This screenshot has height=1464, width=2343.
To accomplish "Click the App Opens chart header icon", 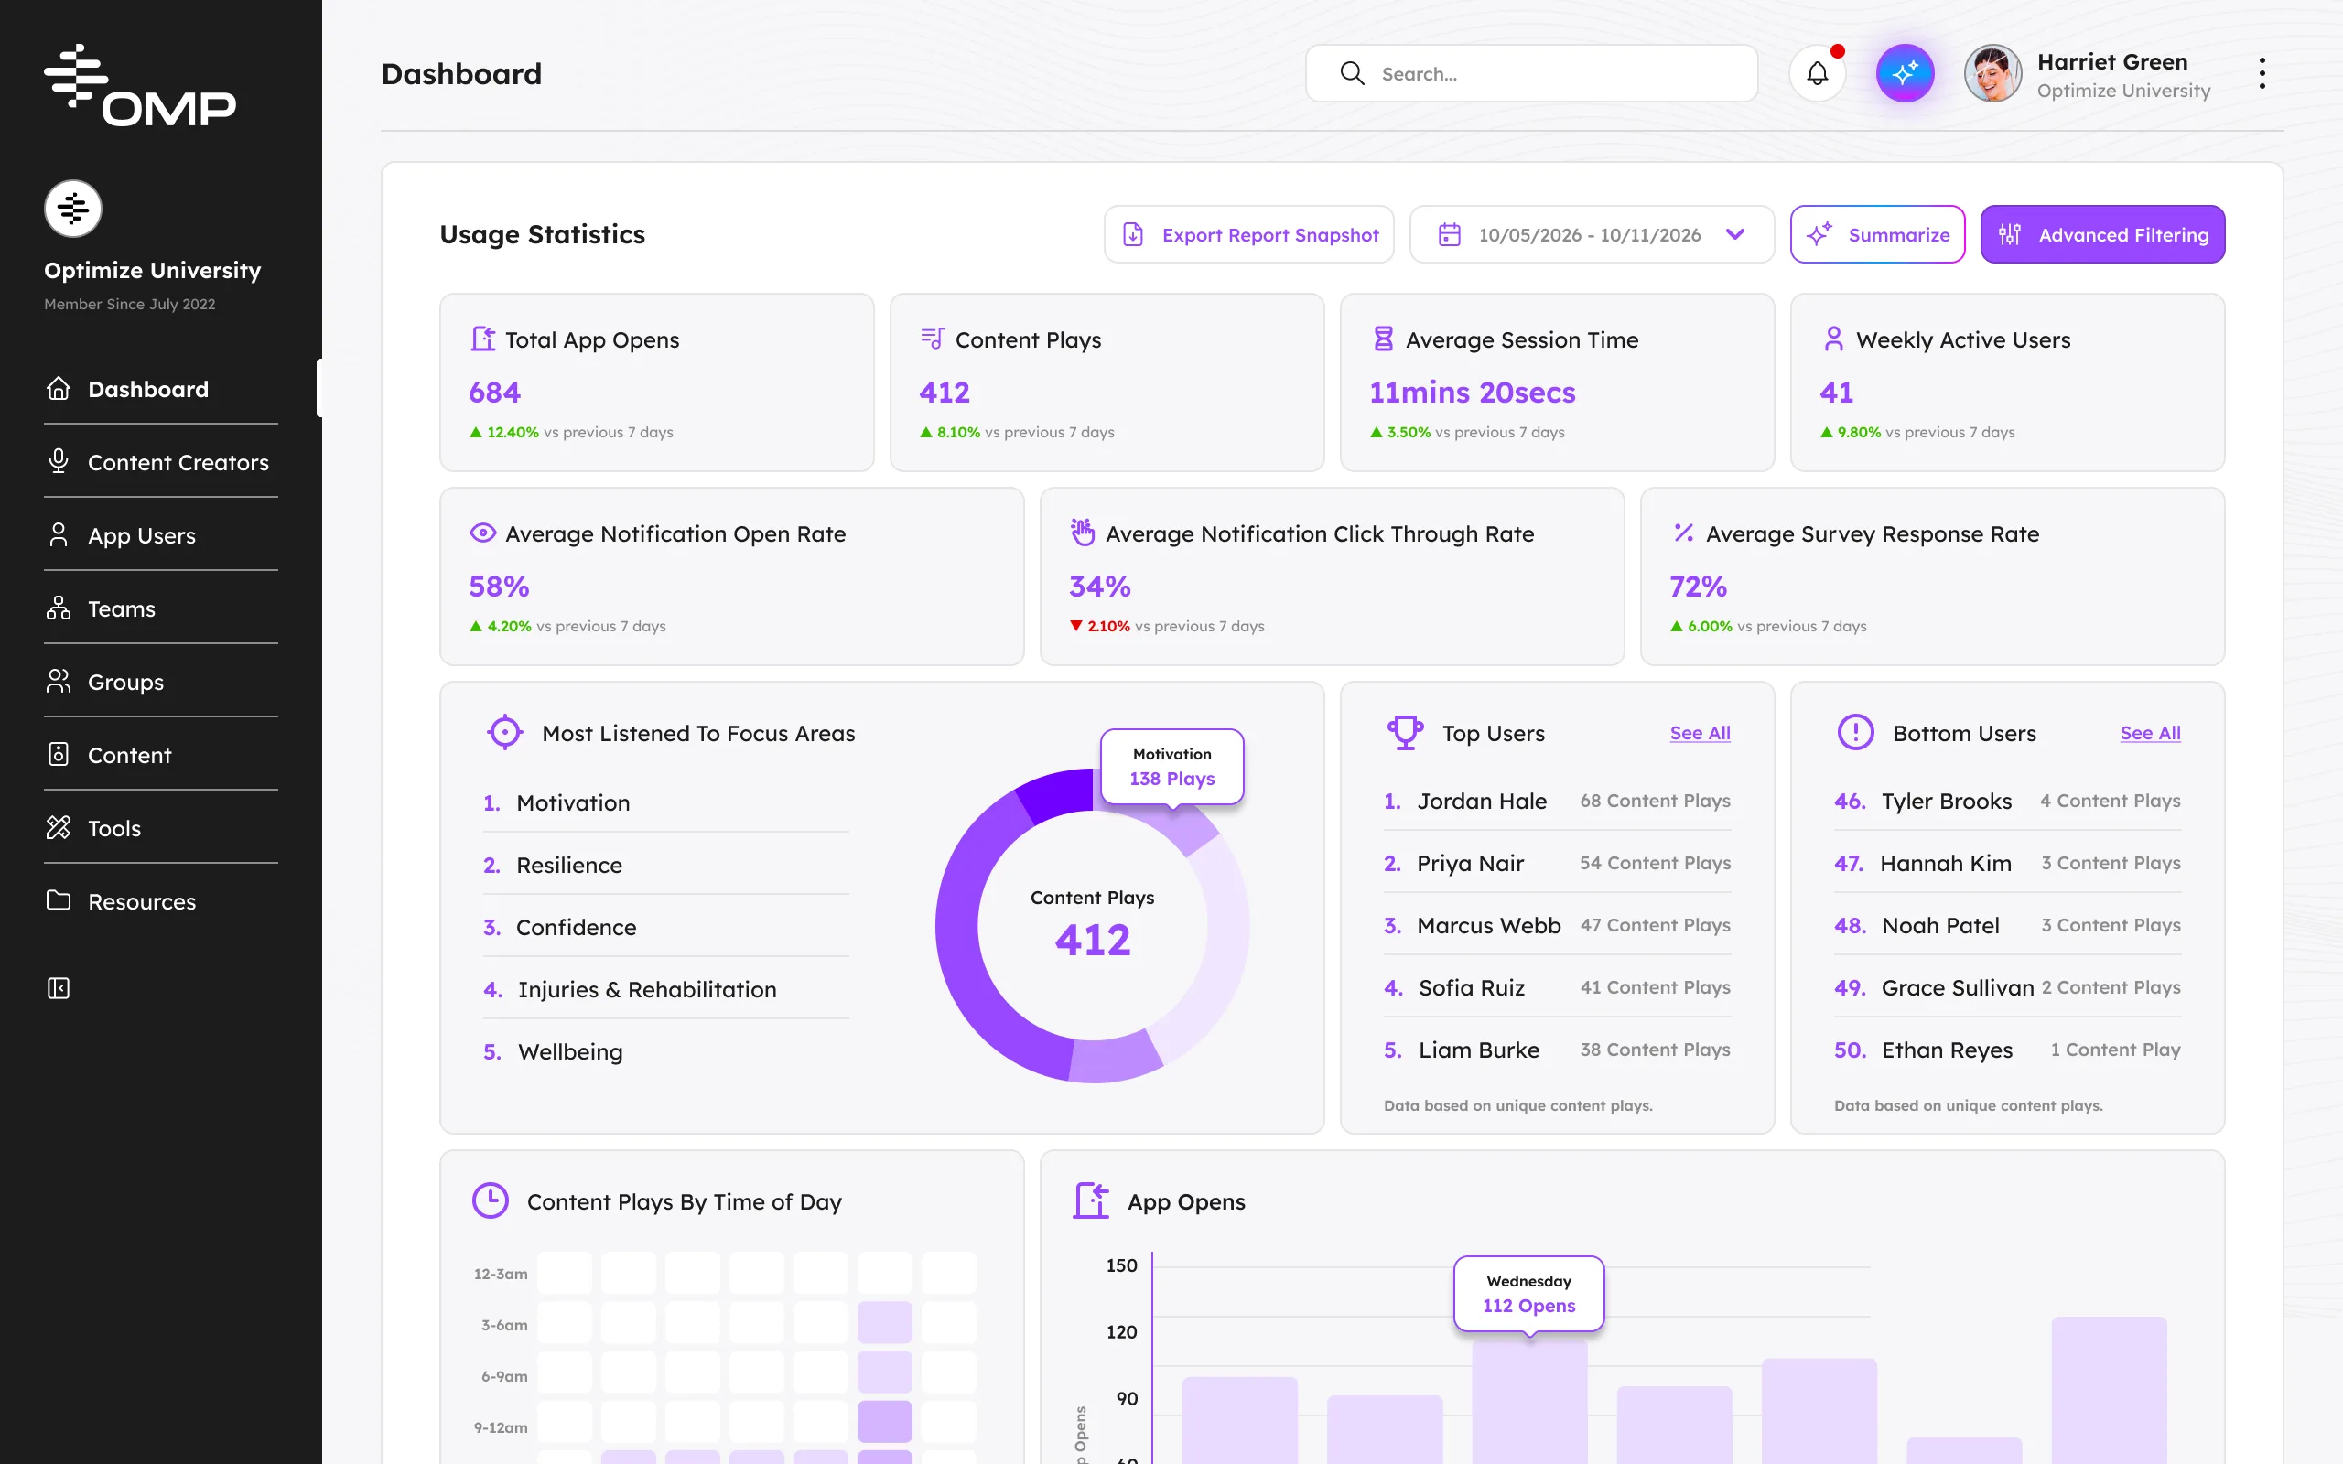I will pos(1091,1200).
